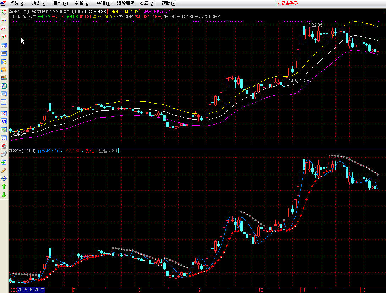
Task: Open the 报价(B) menu
Action: (61, 4)
